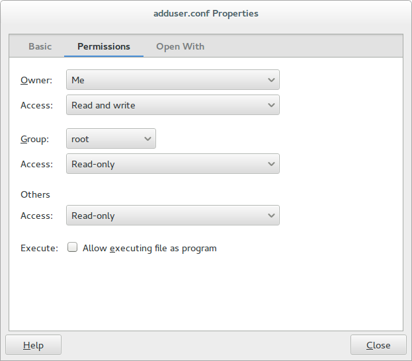This screenshot has height=361, width=412.
Task: Click the Group label text
Action: (x=34, y=139)
